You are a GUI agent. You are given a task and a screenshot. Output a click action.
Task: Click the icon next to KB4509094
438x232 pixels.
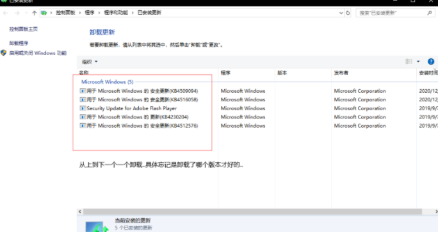tap(83, 91)
